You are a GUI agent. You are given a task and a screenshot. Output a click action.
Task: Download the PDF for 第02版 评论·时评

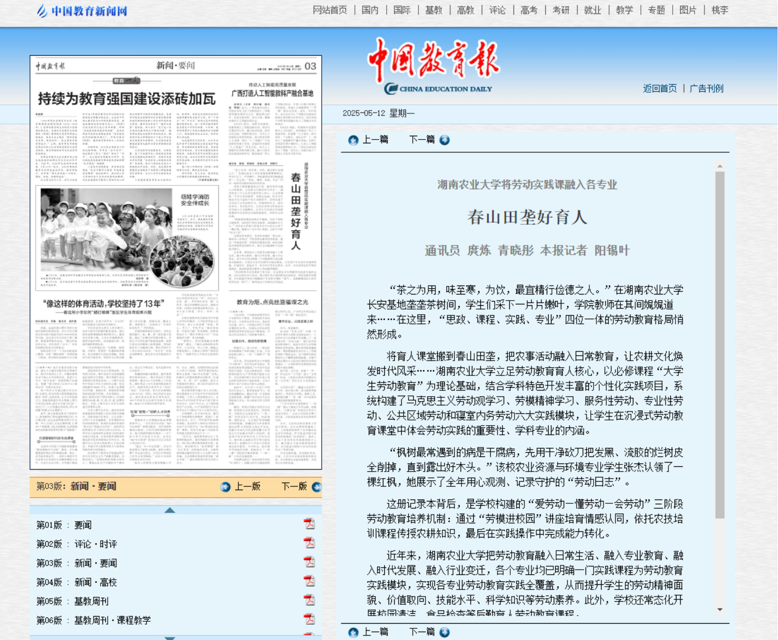pos(309,544)
